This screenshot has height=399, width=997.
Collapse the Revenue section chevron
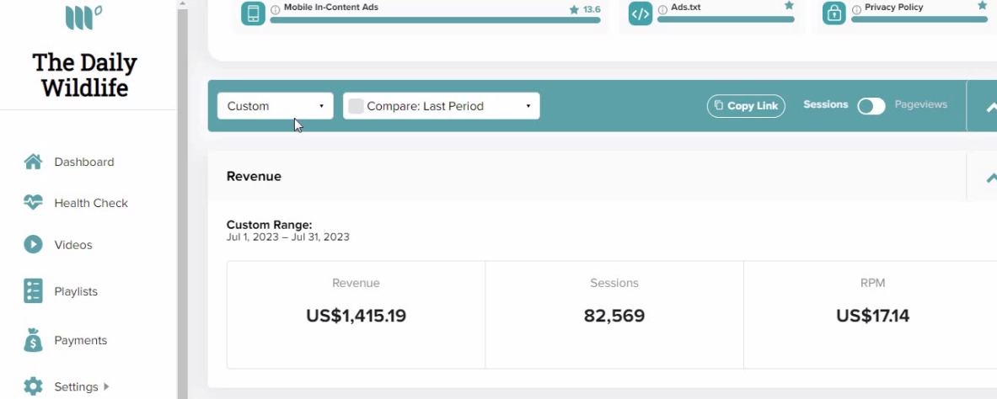(990, 178)
